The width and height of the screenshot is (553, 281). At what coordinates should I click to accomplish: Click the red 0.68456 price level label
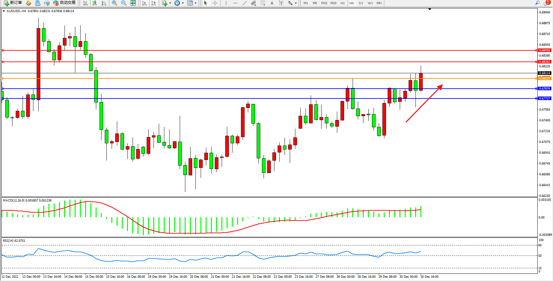click(545, 50)
